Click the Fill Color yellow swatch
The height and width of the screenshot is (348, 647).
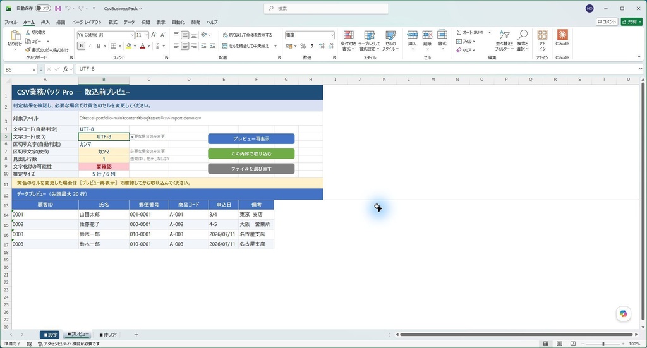click(129, 45)
